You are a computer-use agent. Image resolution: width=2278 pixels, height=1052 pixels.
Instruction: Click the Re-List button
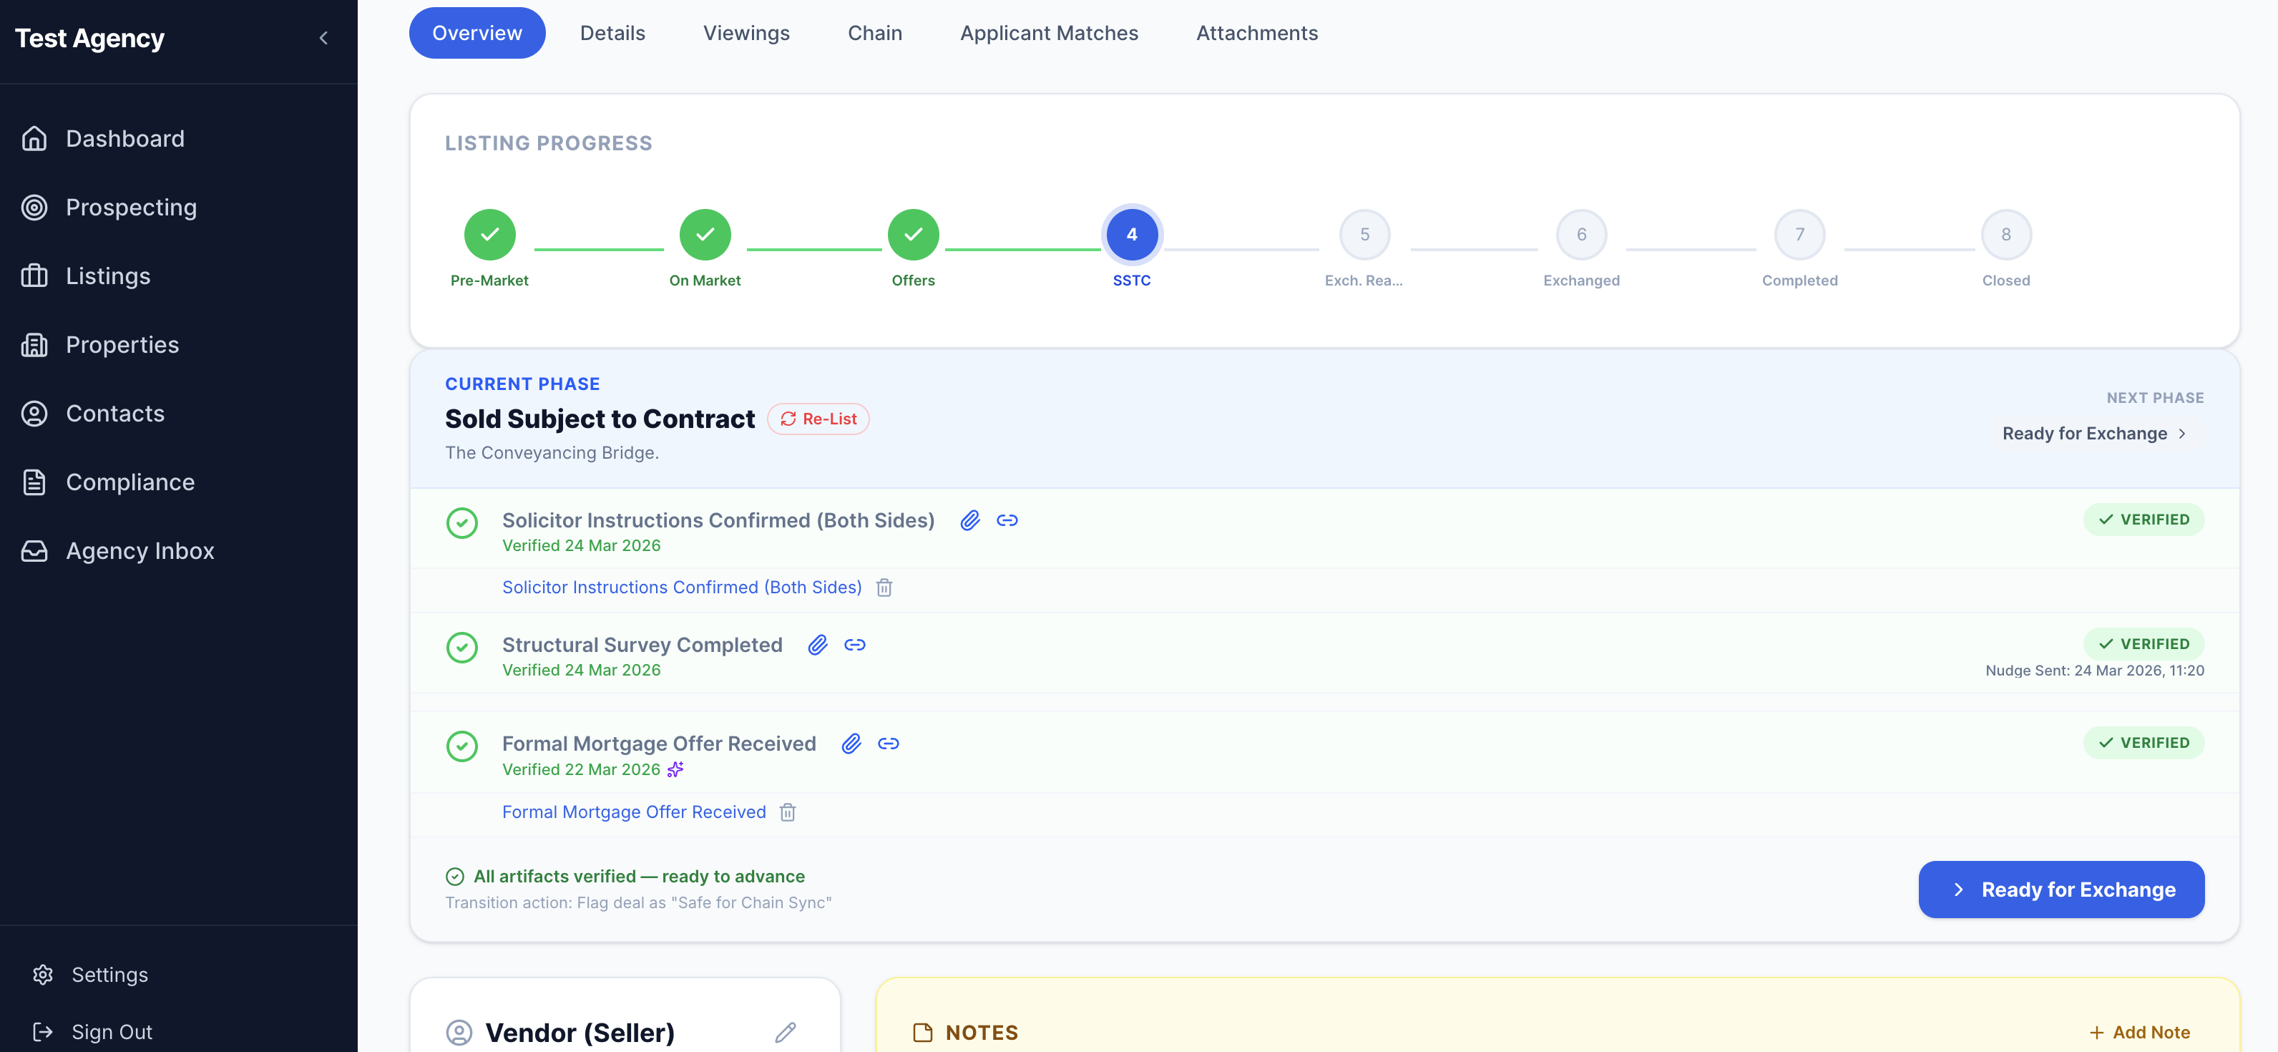pos(817,419)
